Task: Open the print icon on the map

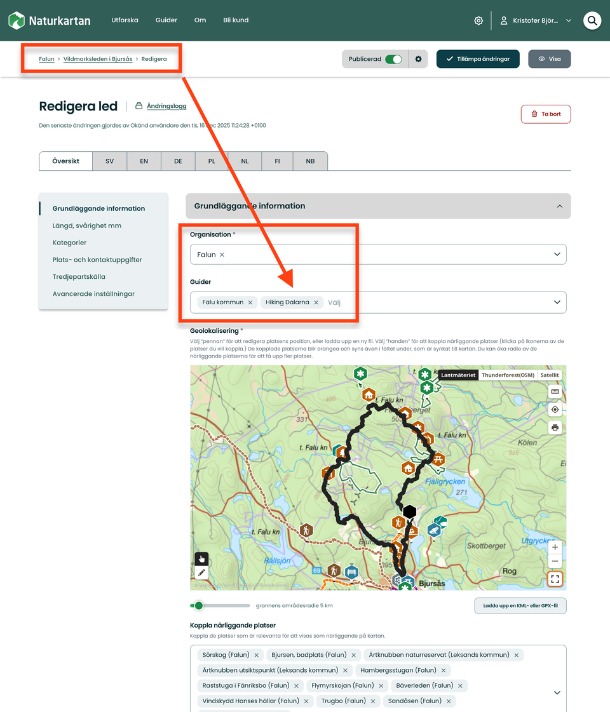Action: (555, 427)
